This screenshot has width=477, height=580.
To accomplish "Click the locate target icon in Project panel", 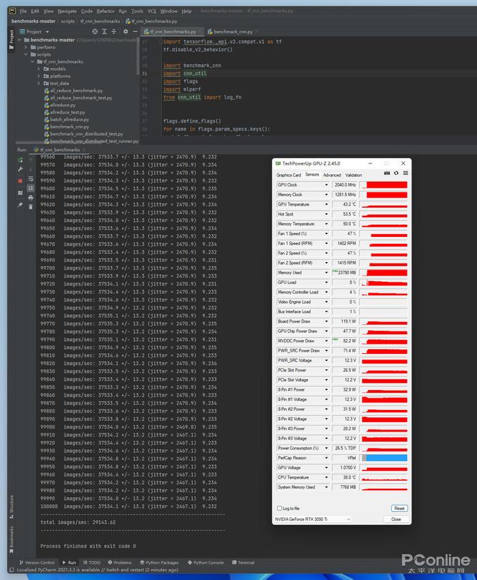I will 95,32.
